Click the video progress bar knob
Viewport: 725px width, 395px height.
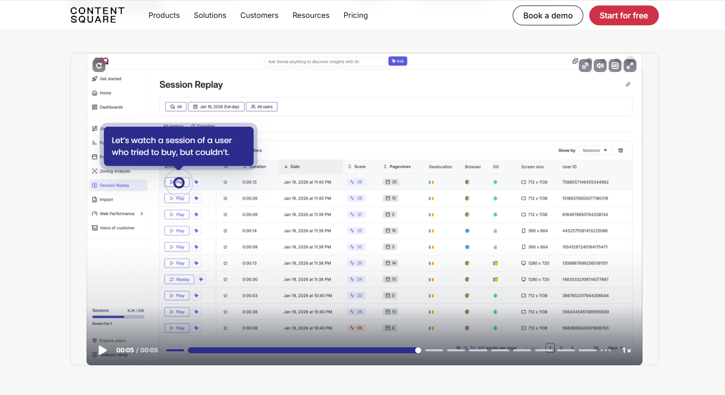[418, 350]
